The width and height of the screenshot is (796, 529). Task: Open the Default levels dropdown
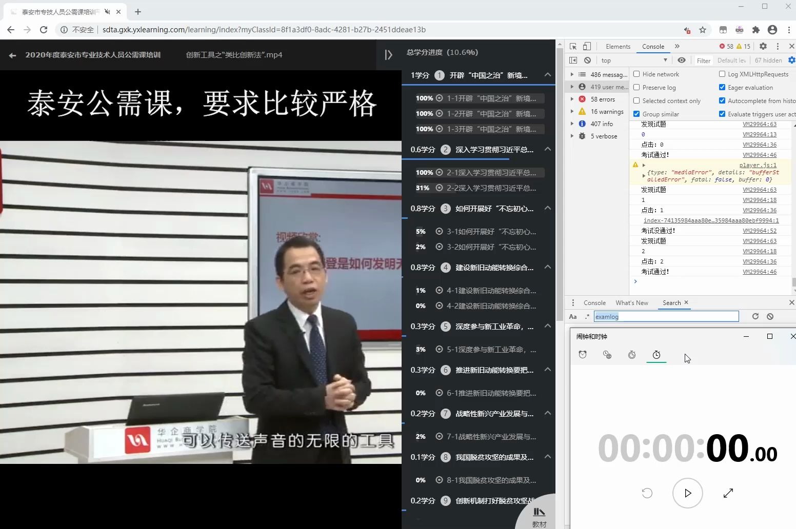[732, 60]
